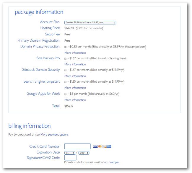
Task: Open More information under Google Apps for Work
Action: coord(75,100)
